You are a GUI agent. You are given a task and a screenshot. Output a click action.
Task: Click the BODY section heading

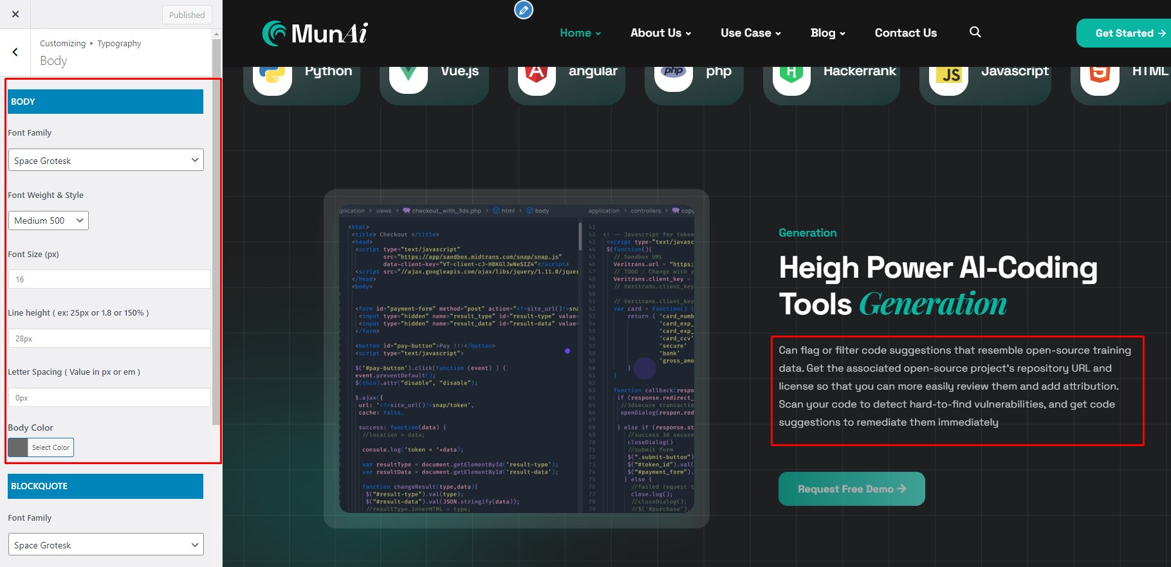tap(106, 102)
